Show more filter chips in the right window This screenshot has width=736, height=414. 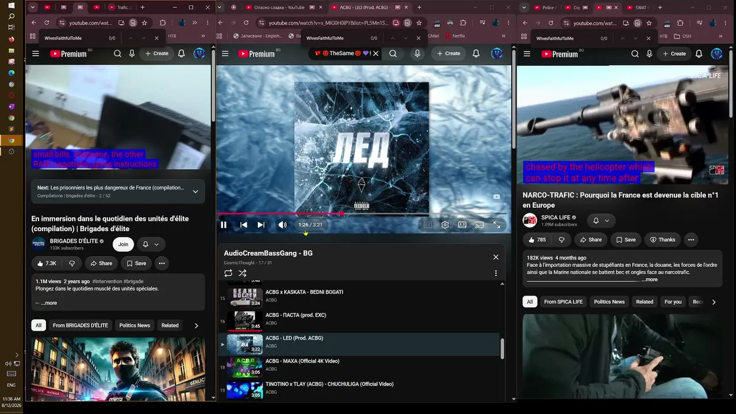(x=714, y=302)
